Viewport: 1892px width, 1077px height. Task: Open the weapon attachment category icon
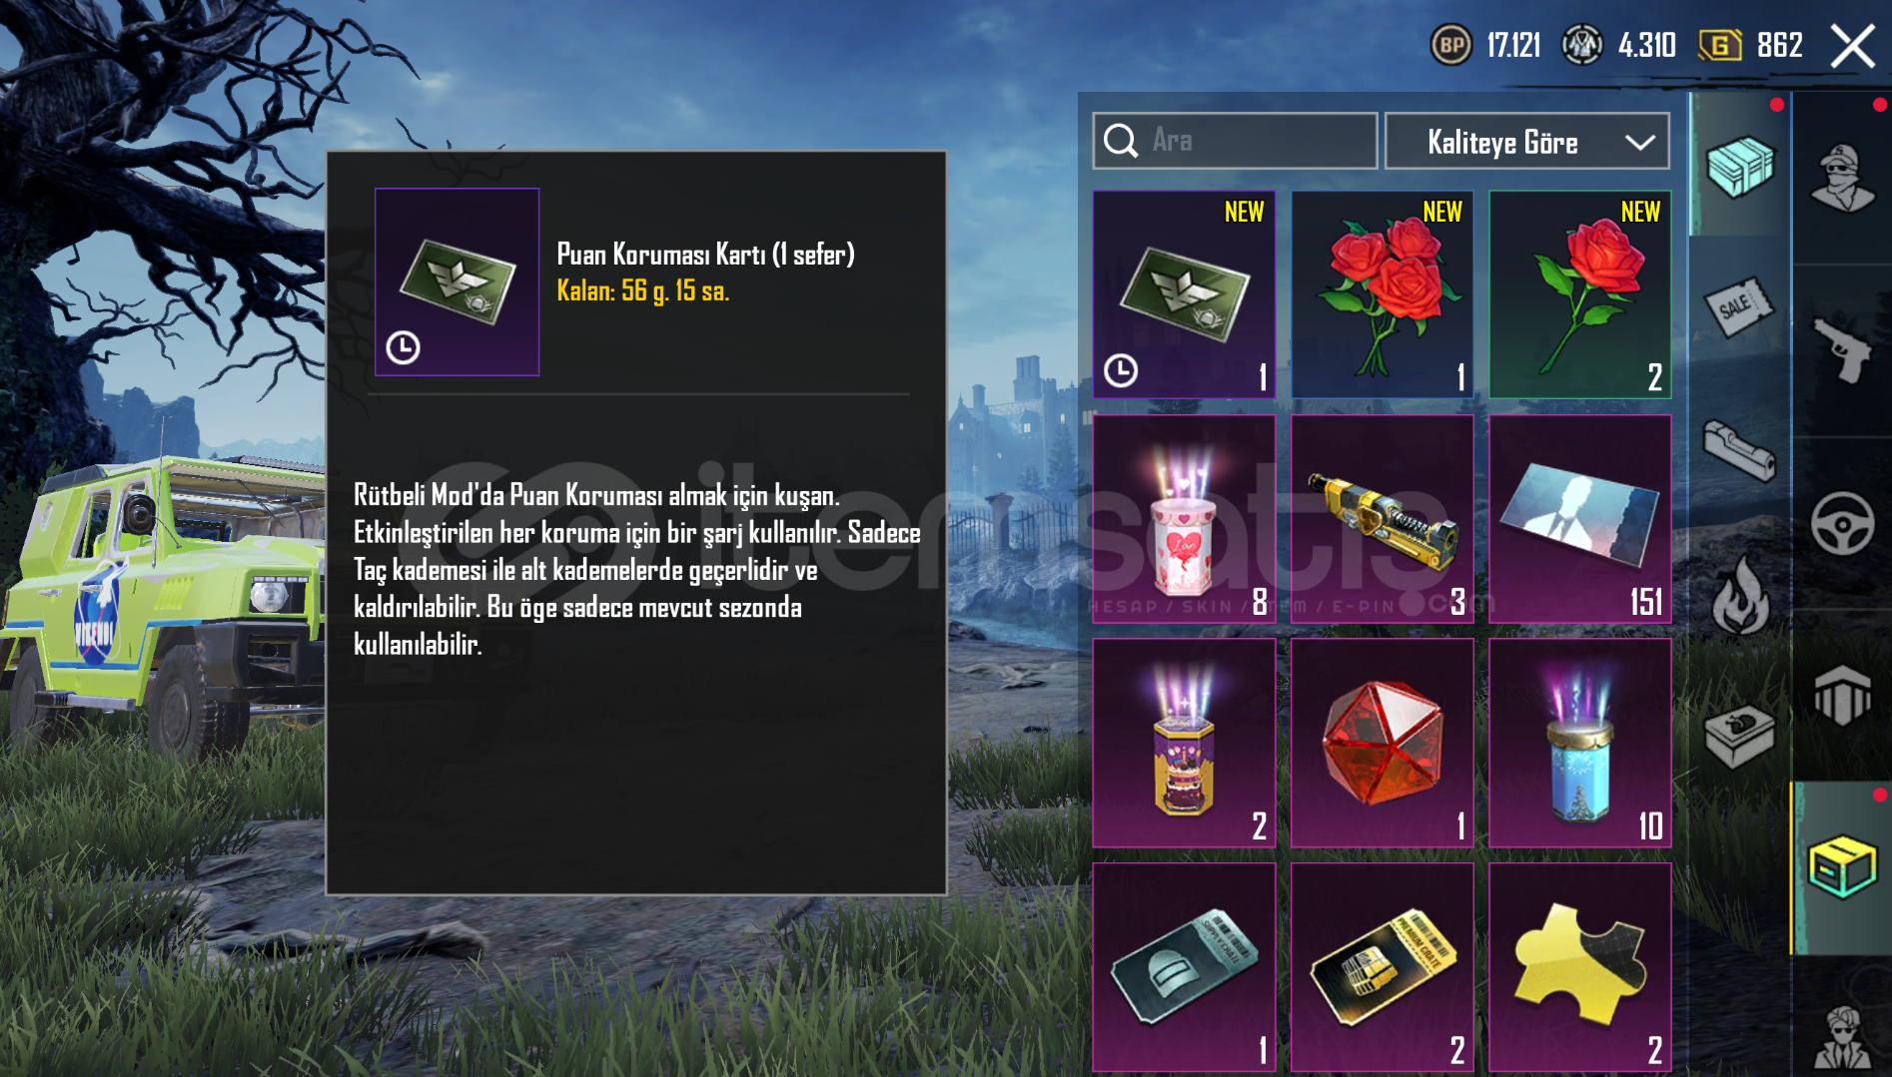tap(1740, 451)
